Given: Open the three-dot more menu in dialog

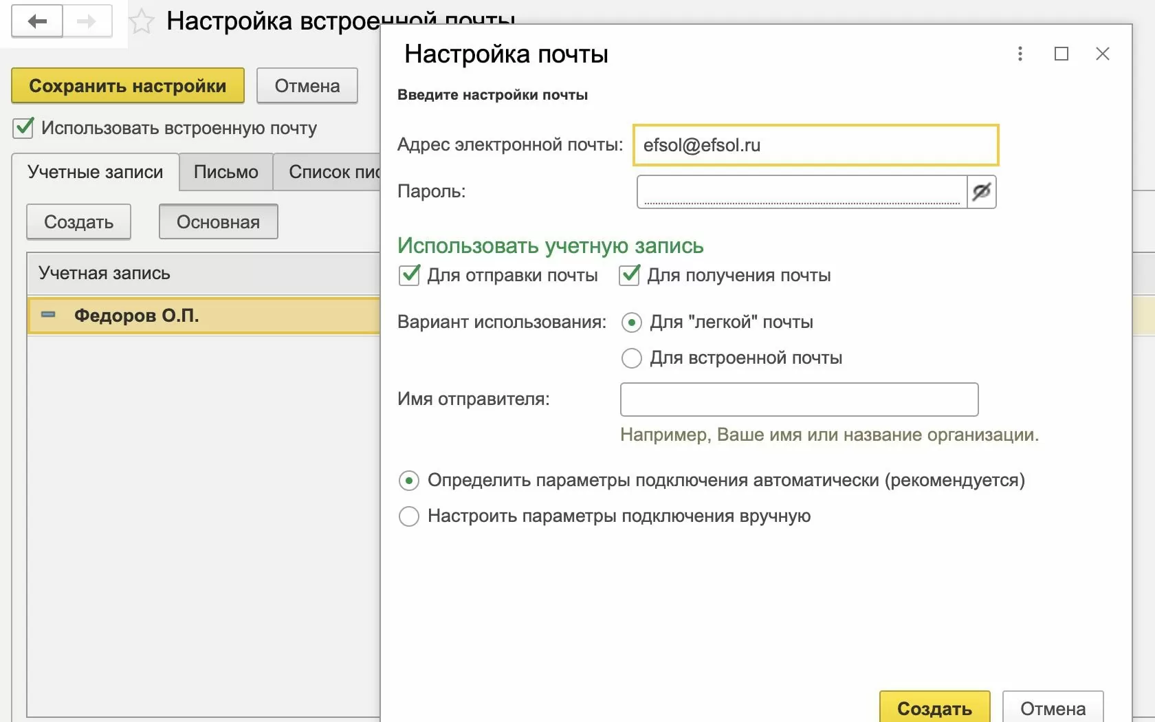Looking at the screenshot, I should tap(1020, 54).
